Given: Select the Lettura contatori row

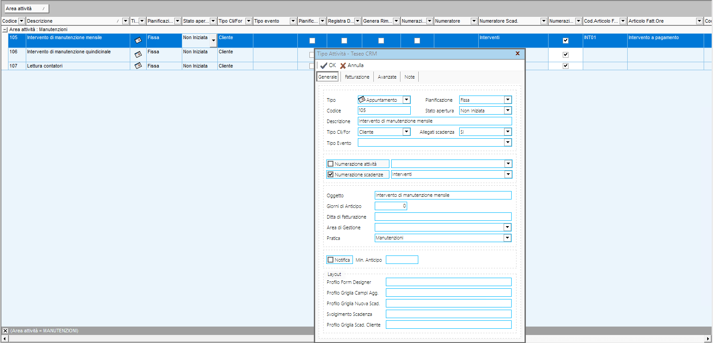Looking at the screenshot, I should (78, 66).
